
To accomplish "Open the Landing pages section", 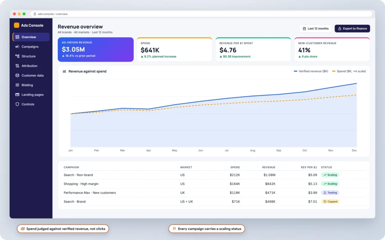I will (x=31, y=94).
